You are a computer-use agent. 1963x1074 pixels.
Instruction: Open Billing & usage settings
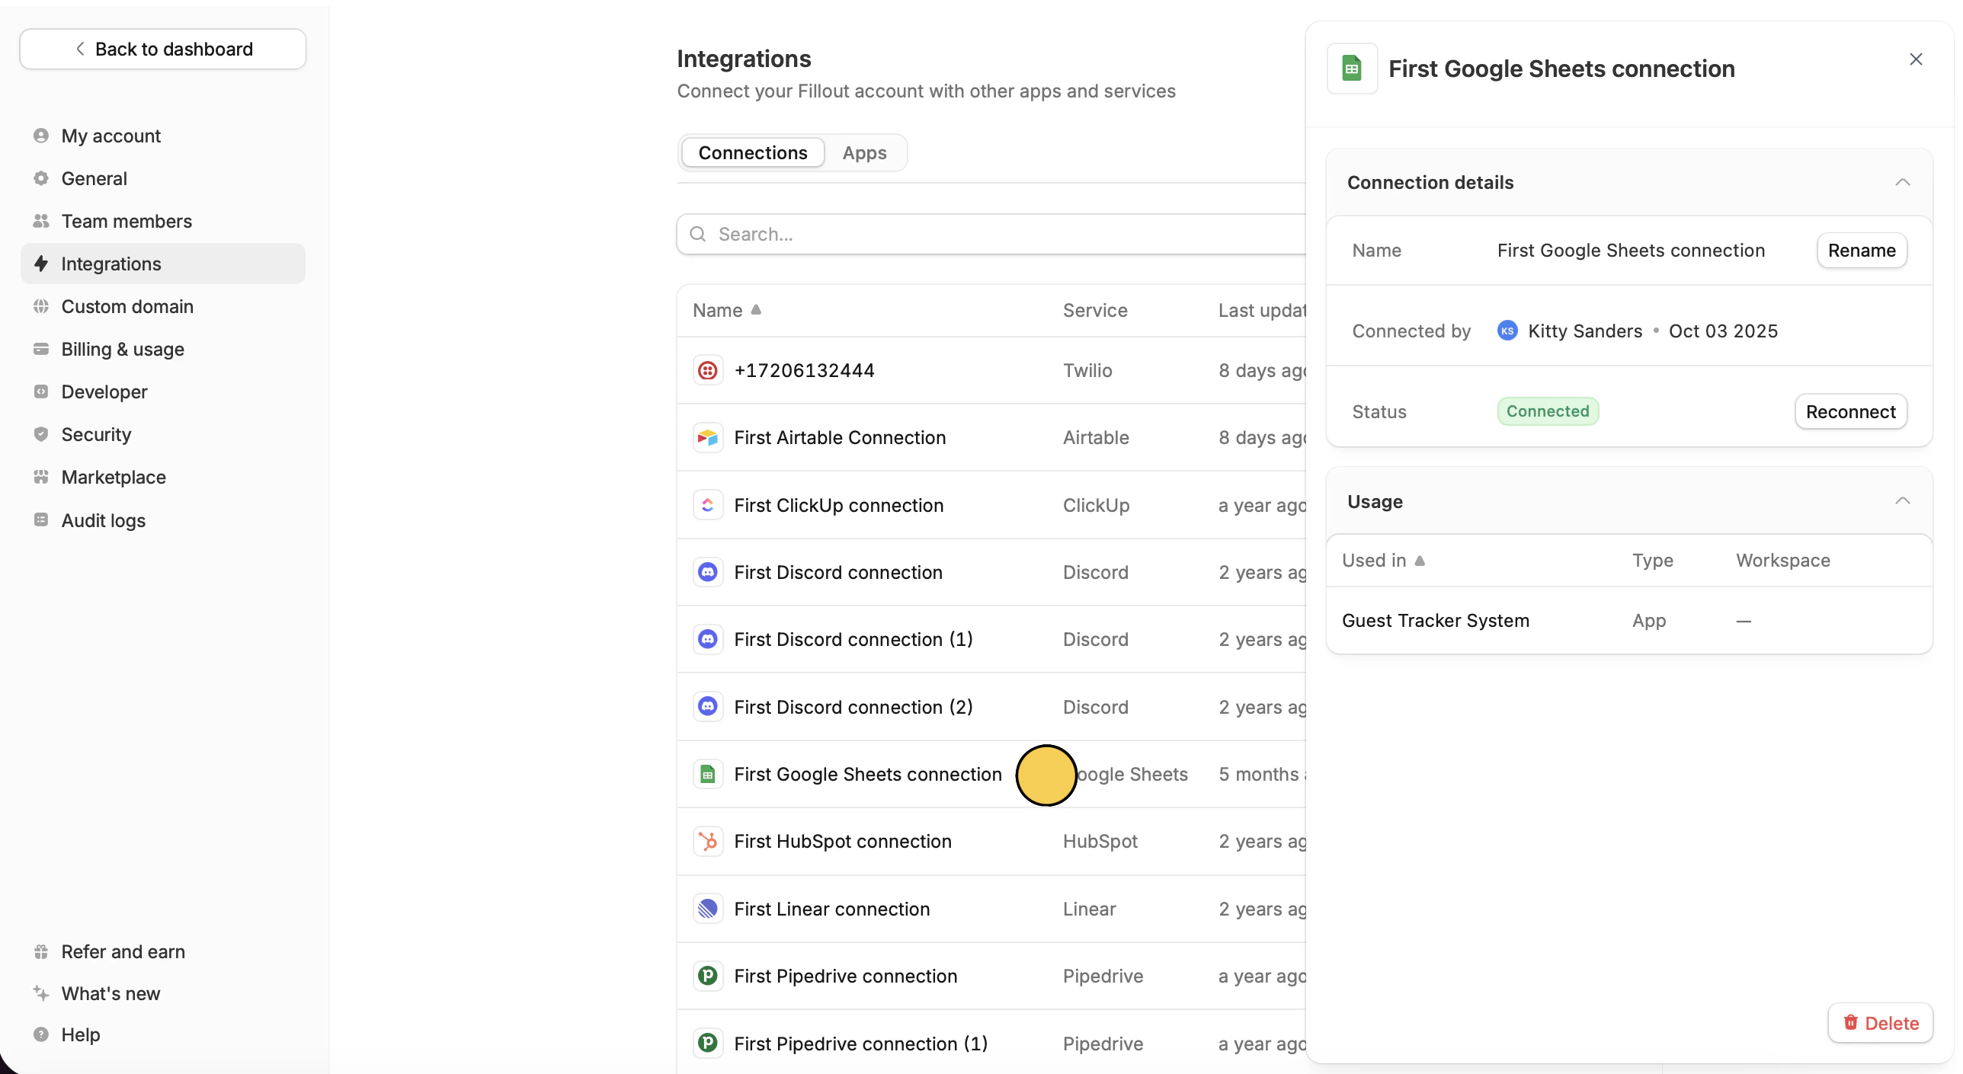tap(123, 349)
